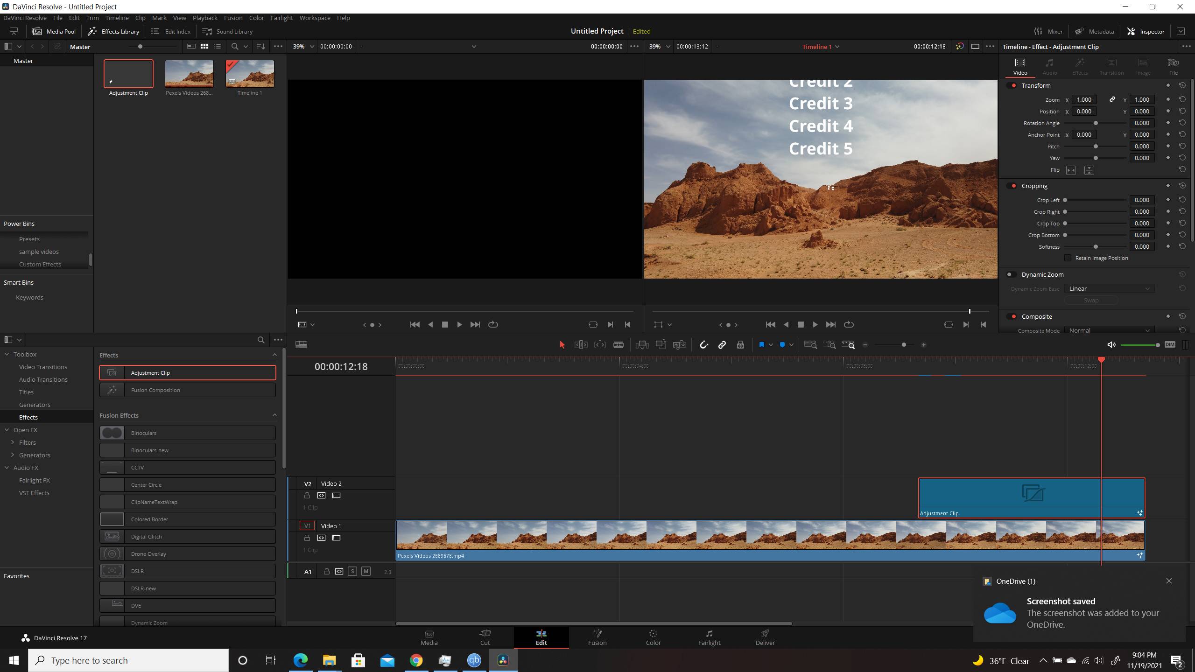Enable the Dynamic Zoom toggle
Image resolution: width=1195 pixels, height=672 pixels.
pyautogui.click(x=1011, y=275)
